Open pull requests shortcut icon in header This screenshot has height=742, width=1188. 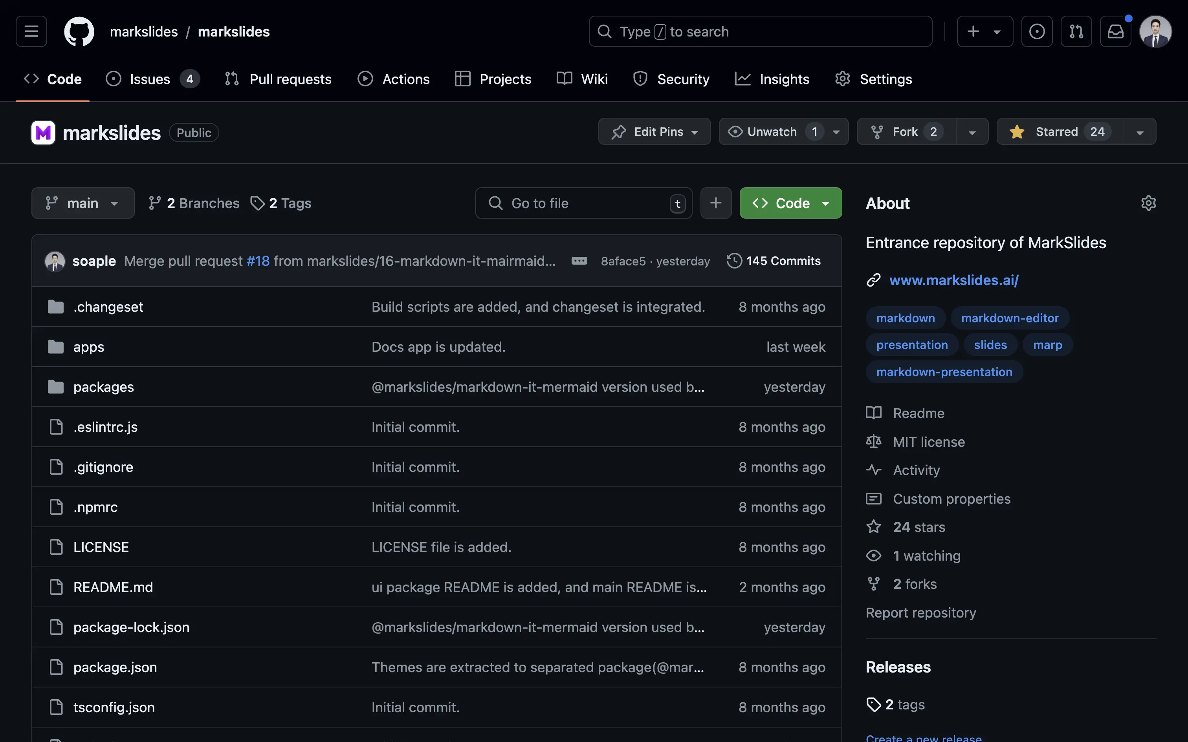[x=1076, y=31]
